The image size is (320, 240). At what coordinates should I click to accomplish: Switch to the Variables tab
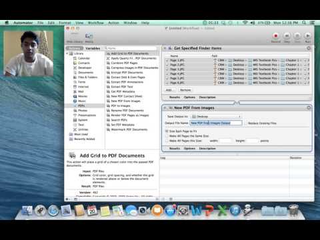(93, 48)
